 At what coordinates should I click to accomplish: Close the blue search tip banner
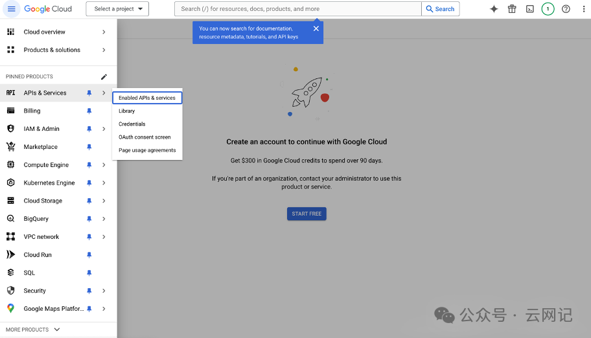click(x=316, y=28)
